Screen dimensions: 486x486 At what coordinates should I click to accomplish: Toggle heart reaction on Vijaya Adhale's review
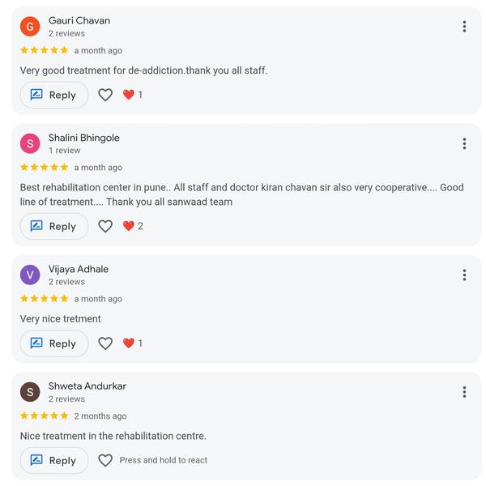click(105, 343)
